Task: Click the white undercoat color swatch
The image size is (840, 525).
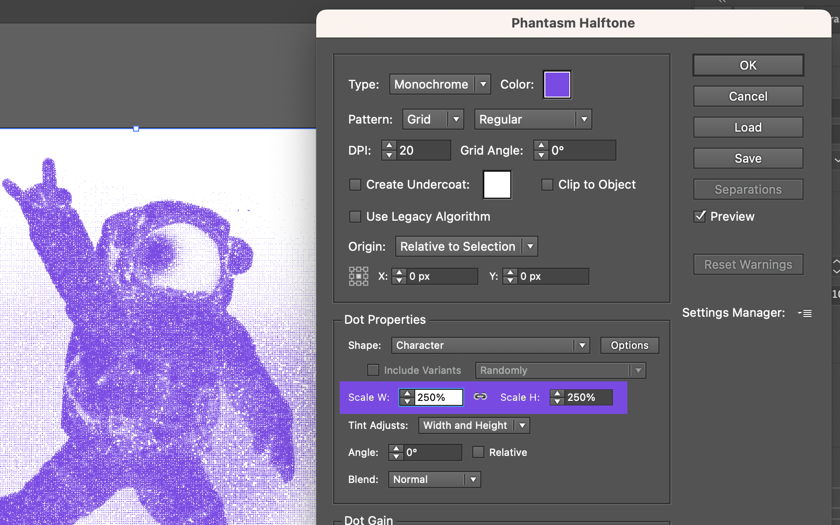Action: [497, 185]
